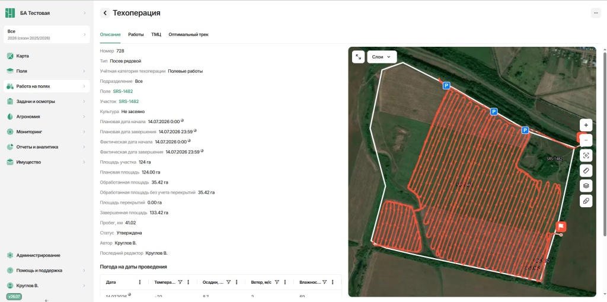Open the three-dot more options menu
Viewport: 607px width, 302px height.
(595, 13)
